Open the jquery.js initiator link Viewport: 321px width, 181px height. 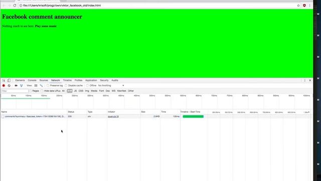pos(113,117)
